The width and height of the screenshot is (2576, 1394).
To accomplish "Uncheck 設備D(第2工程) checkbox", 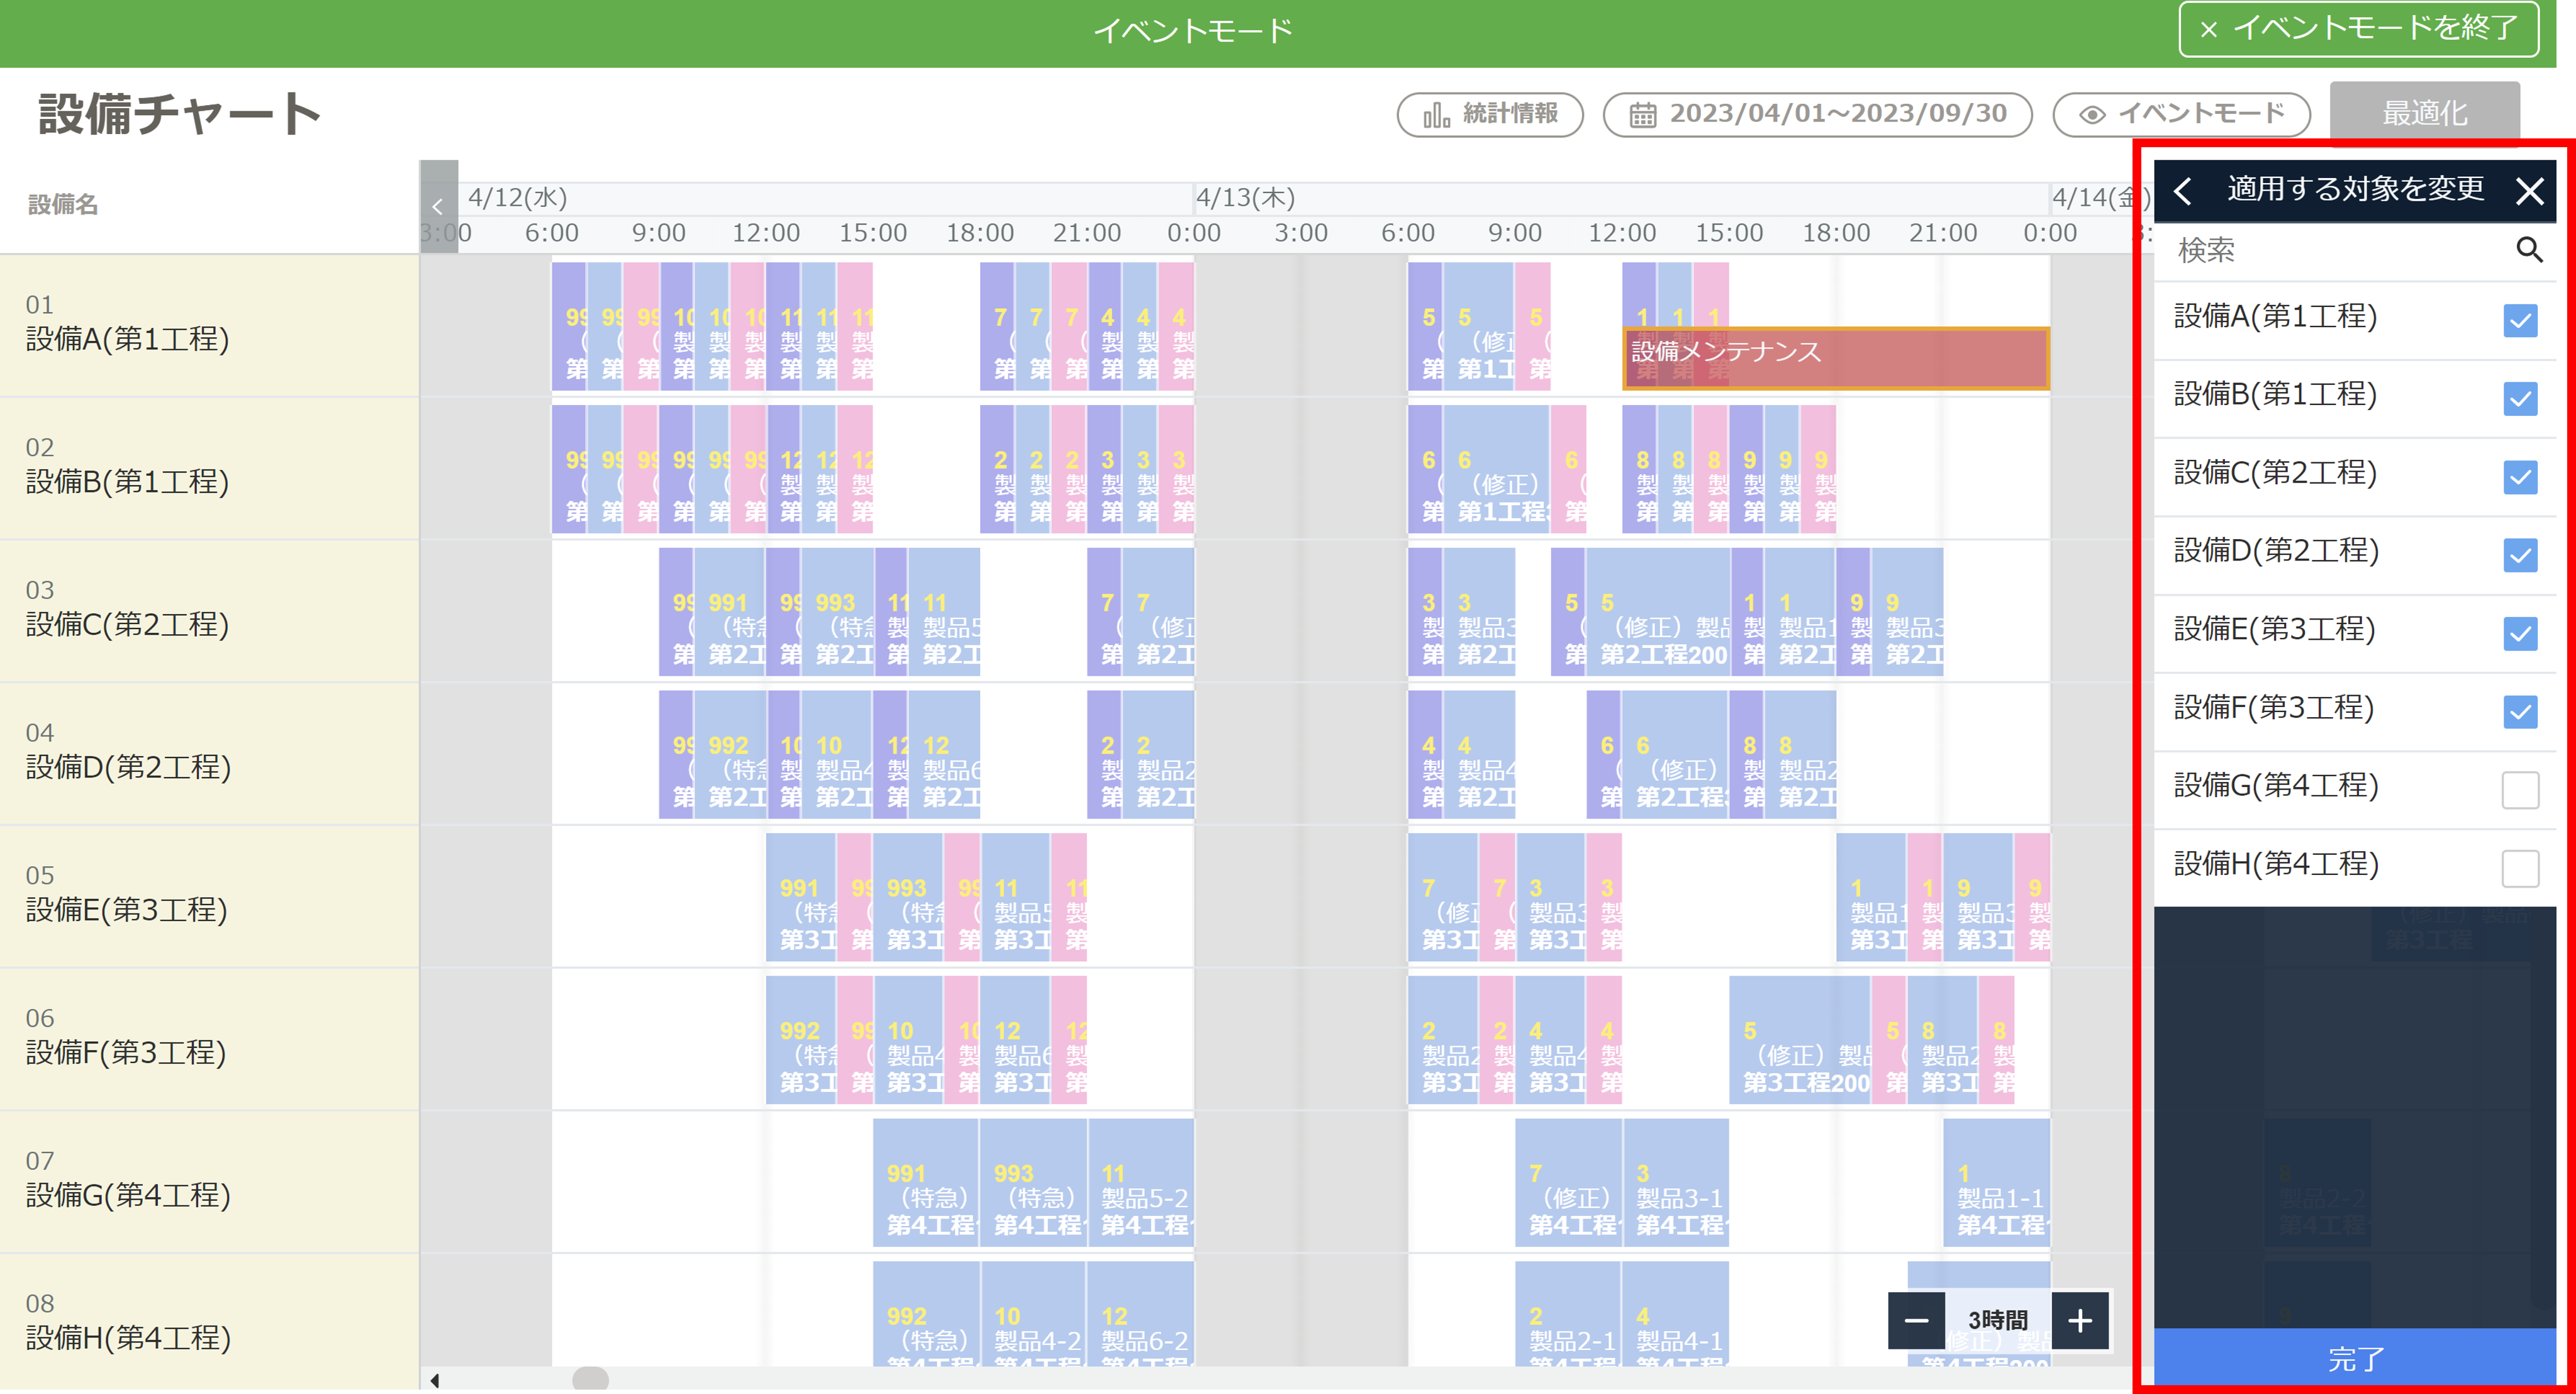I will coord(2520,555).
